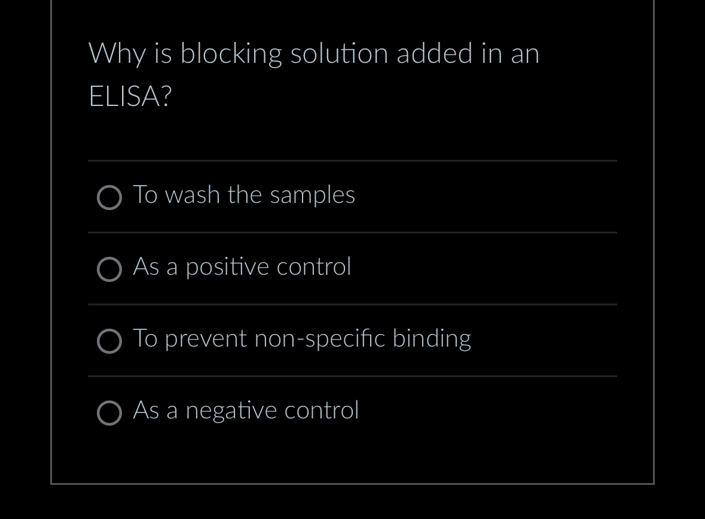Viewport: 705px width, 519px height.
Task: Click the "As a negative control" answer text
Action: click(245, 410)
